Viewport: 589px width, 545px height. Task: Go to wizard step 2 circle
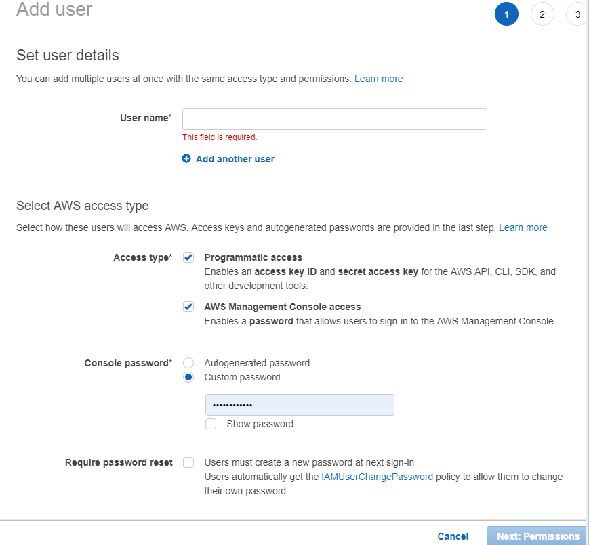click(x=542, y=14)
